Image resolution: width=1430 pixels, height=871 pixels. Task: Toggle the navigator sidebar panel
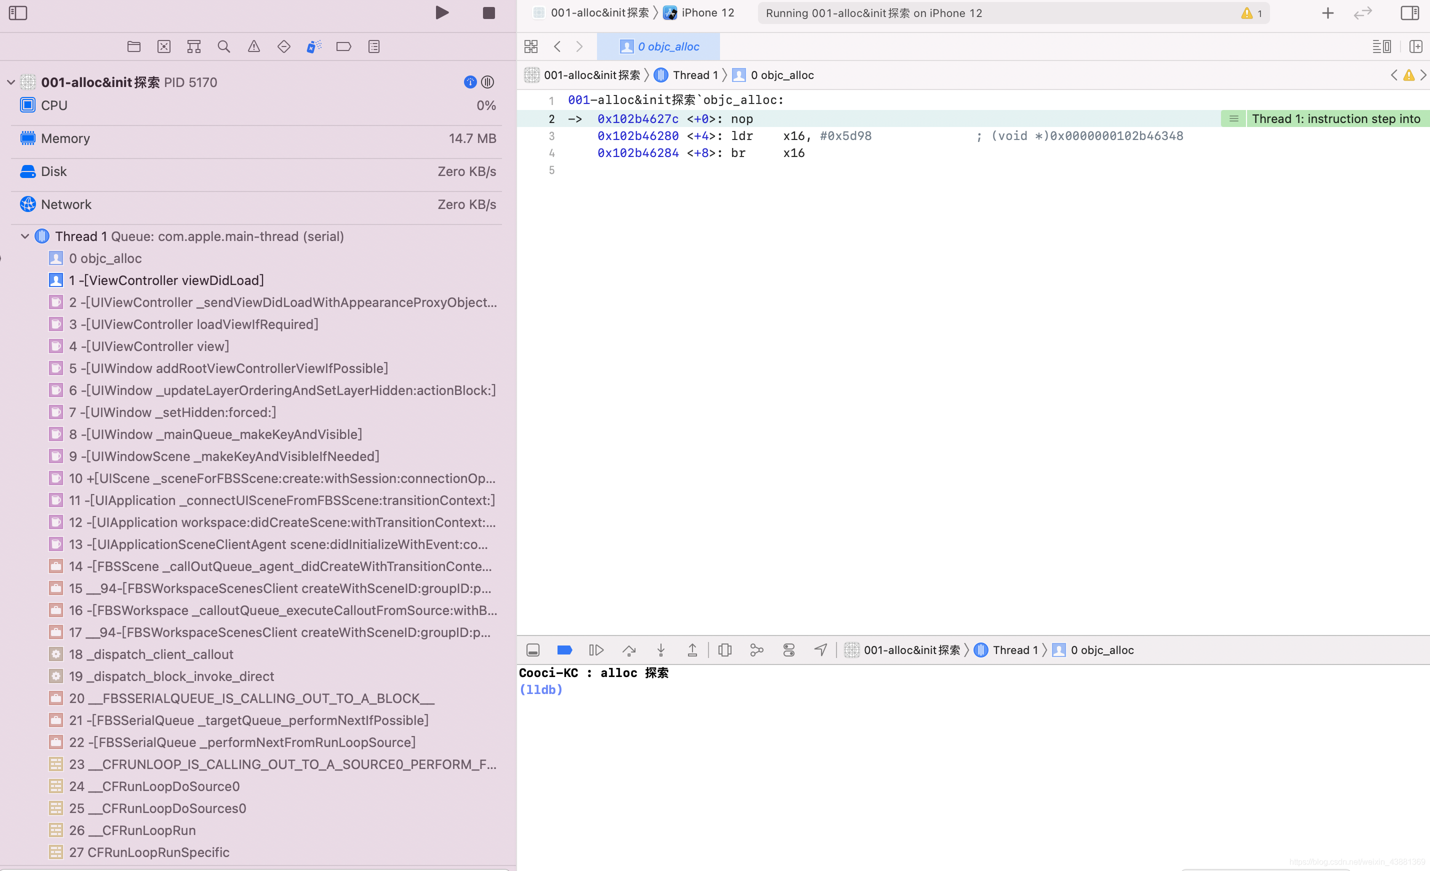pyautogui.click(x=18, y=13)
